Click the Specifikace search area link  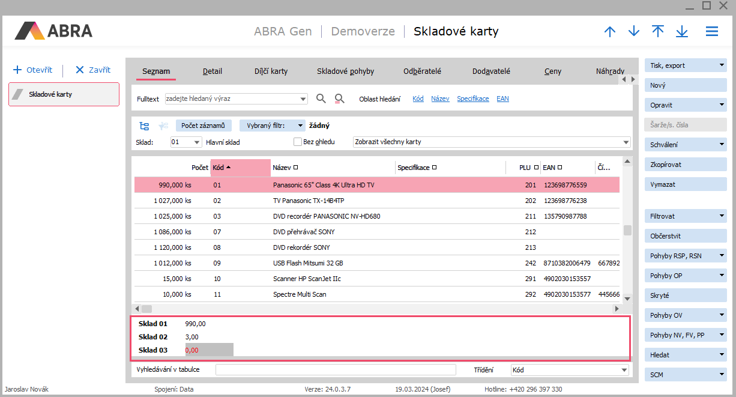click(x=473, y=98)
